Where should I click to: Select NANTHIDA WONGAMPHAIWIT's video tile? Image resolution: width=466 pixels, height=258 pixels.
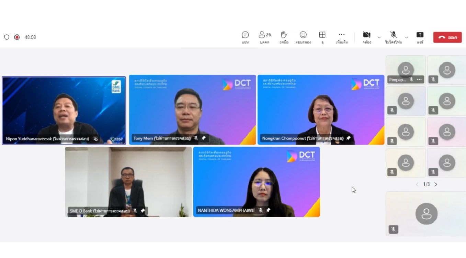coord(257,182)
